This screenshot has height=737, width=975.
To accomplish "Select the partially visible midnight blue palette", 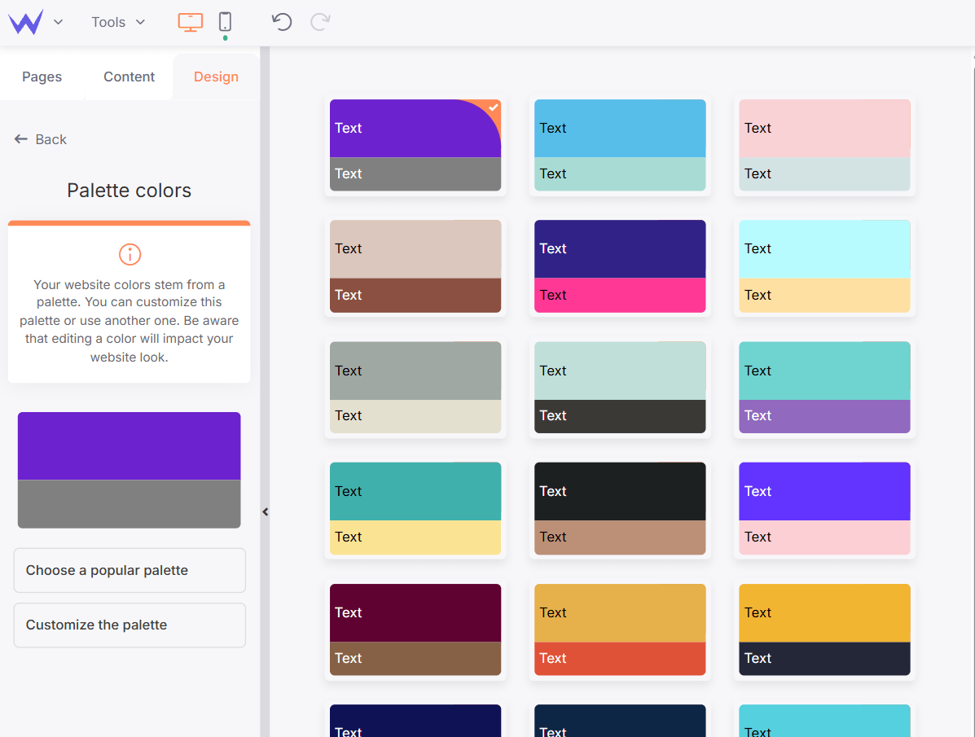I will [415, 721].
